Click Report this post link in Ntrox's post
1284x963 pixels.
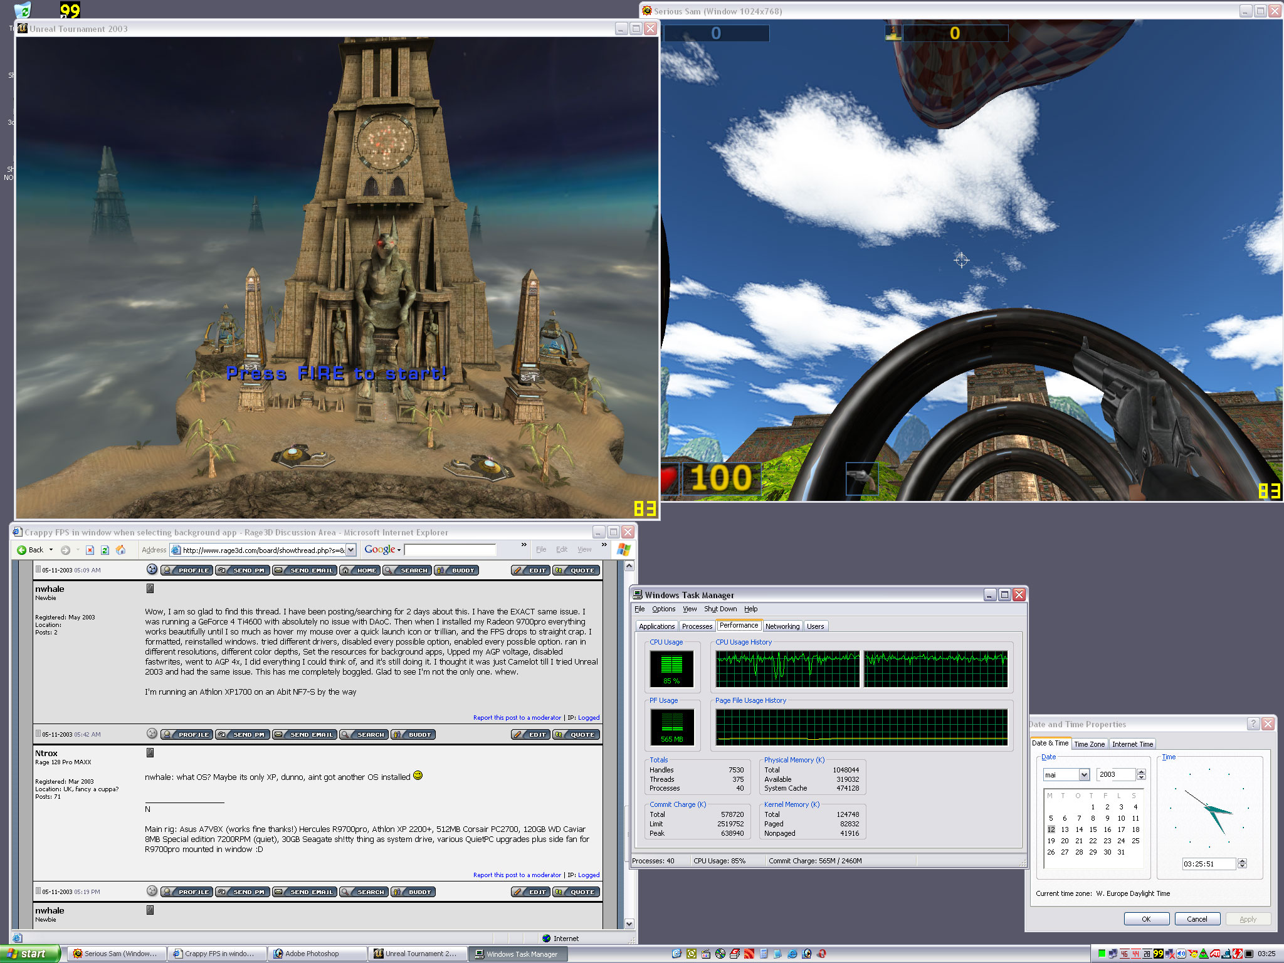click(x=517, y=875)
